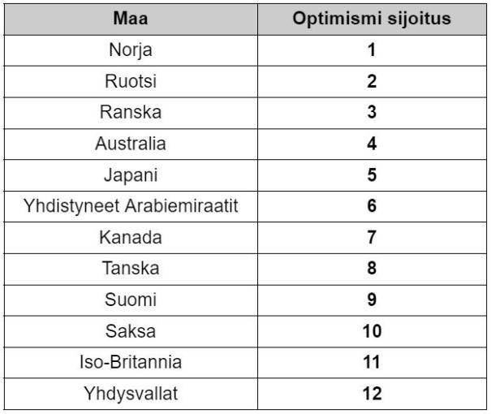The image size is (491, 414).
Task: Select the 'Australia' table cell
Action: click(x=130, y=144)
